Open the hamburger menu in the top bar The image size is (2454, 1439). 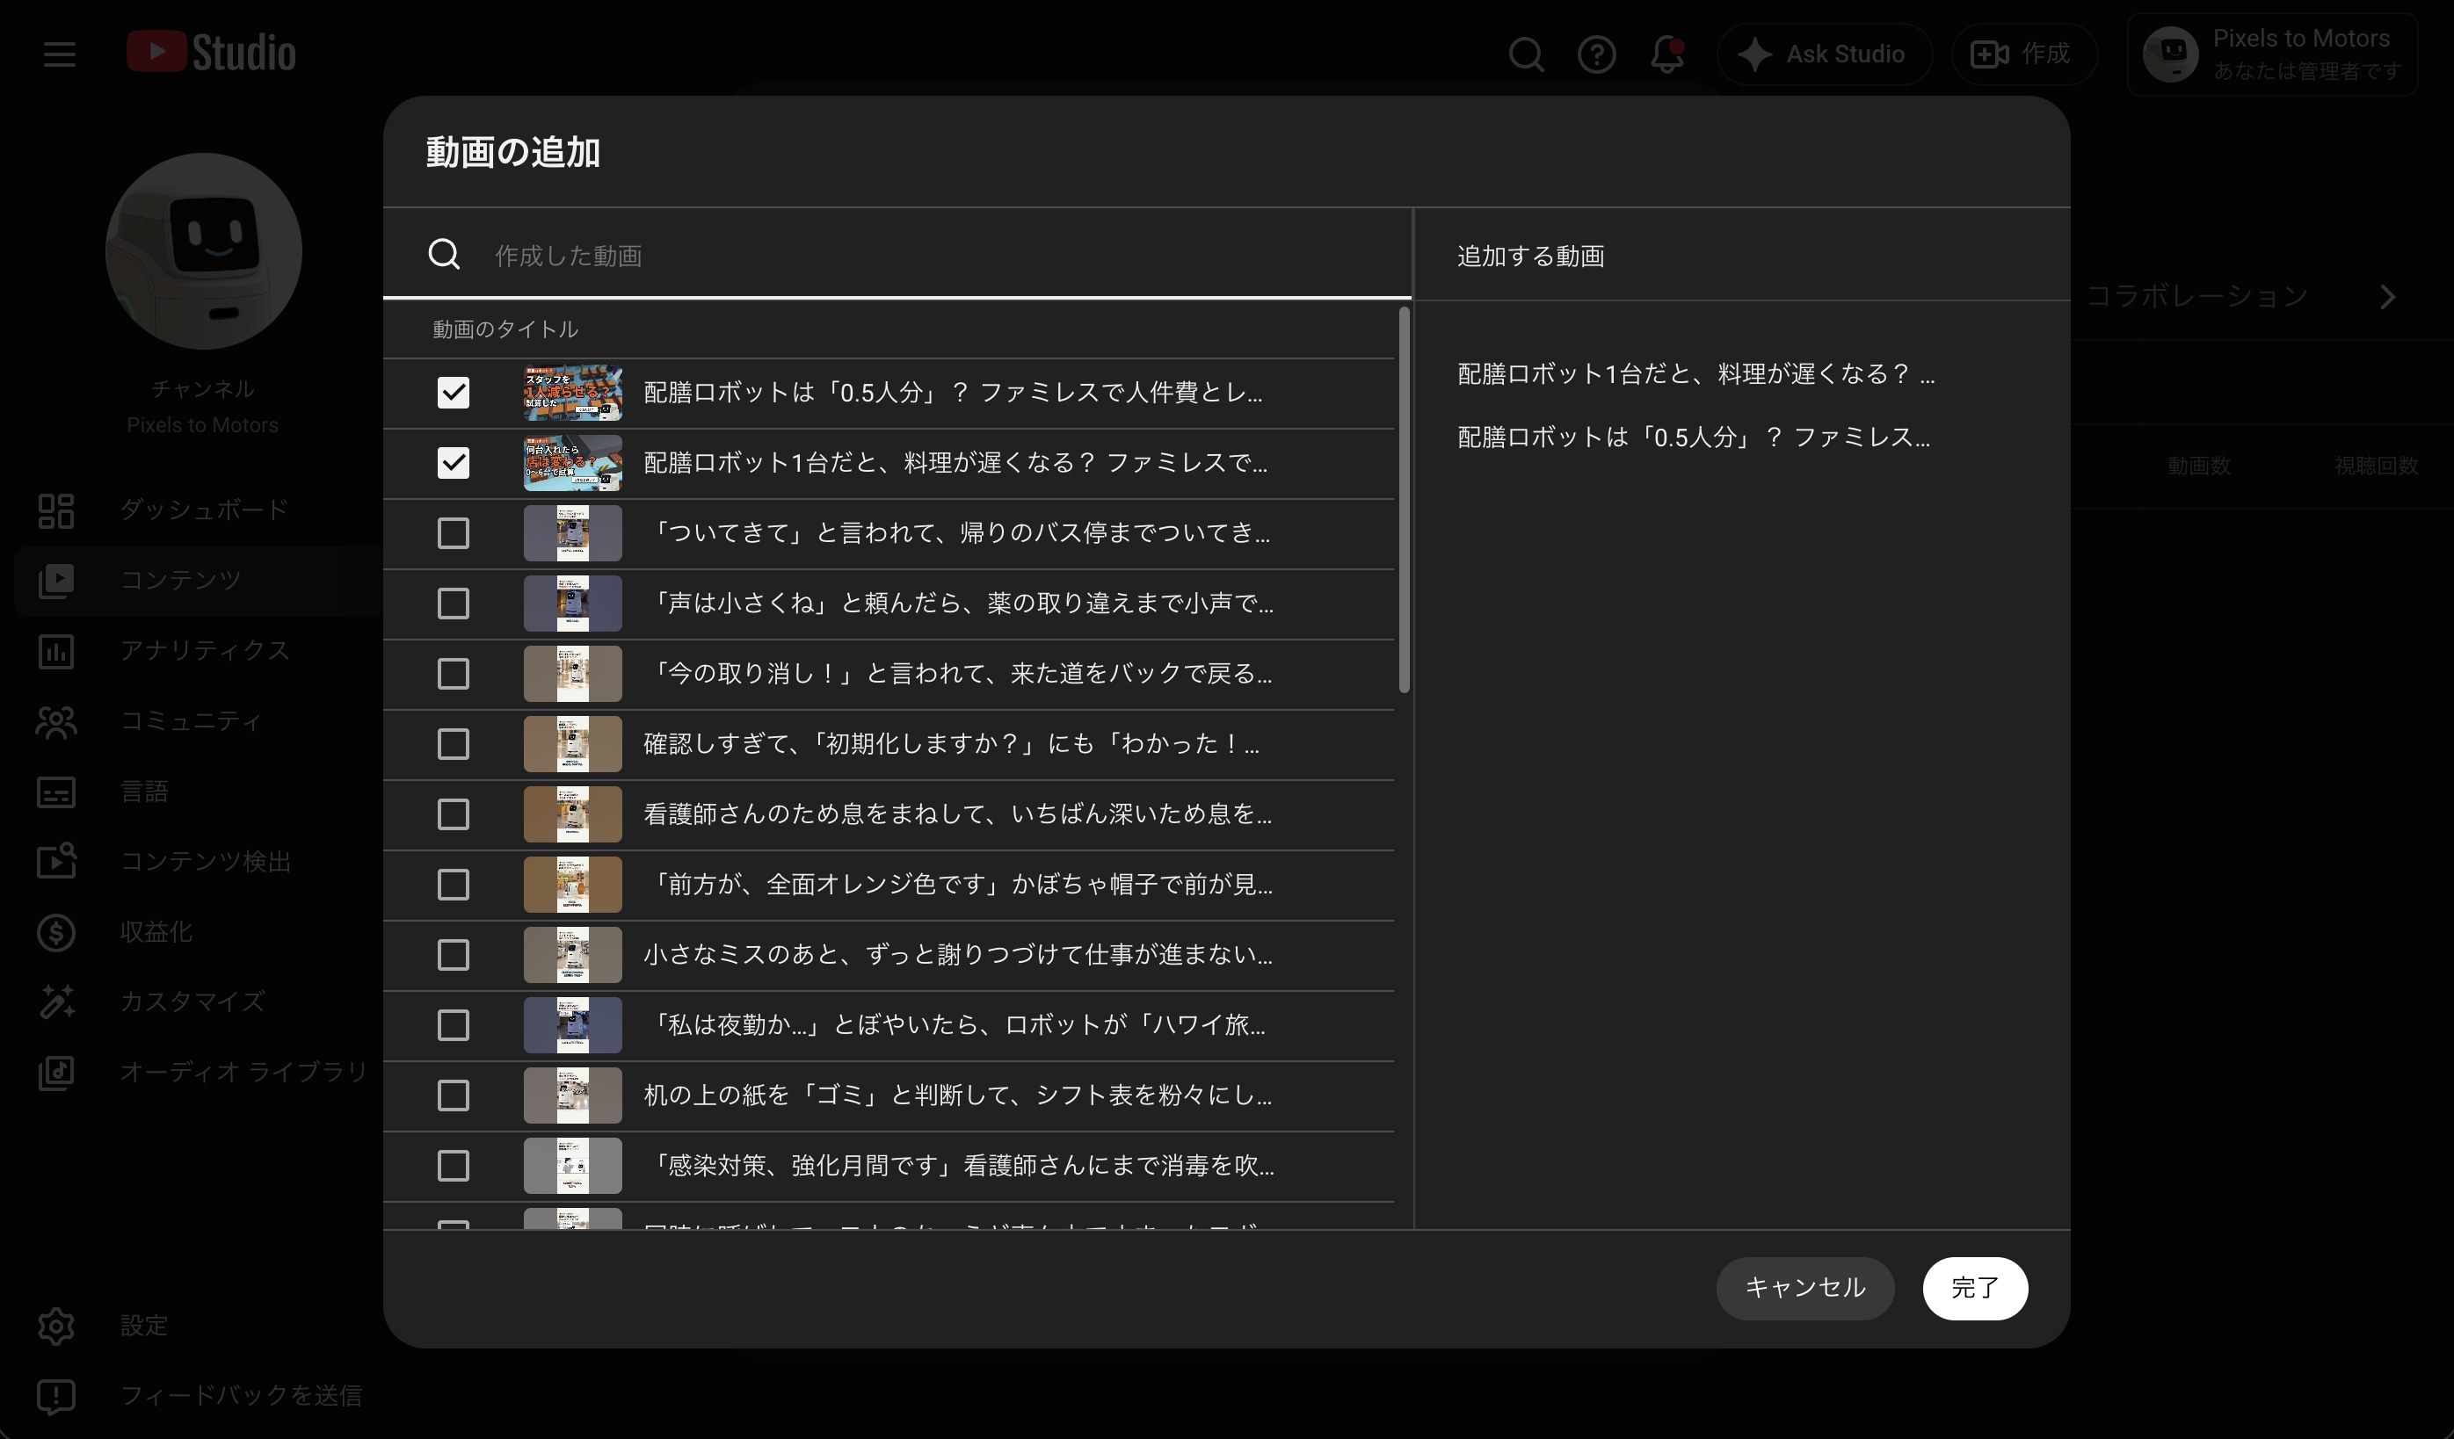(x=60, y=54)
